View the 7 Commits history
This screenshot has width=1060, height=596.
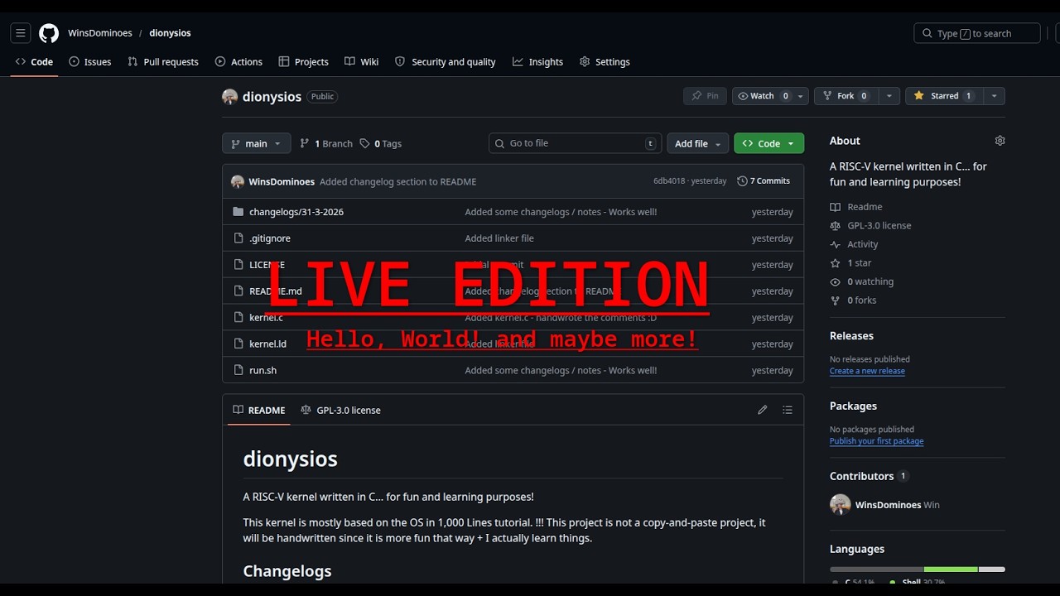764,181
